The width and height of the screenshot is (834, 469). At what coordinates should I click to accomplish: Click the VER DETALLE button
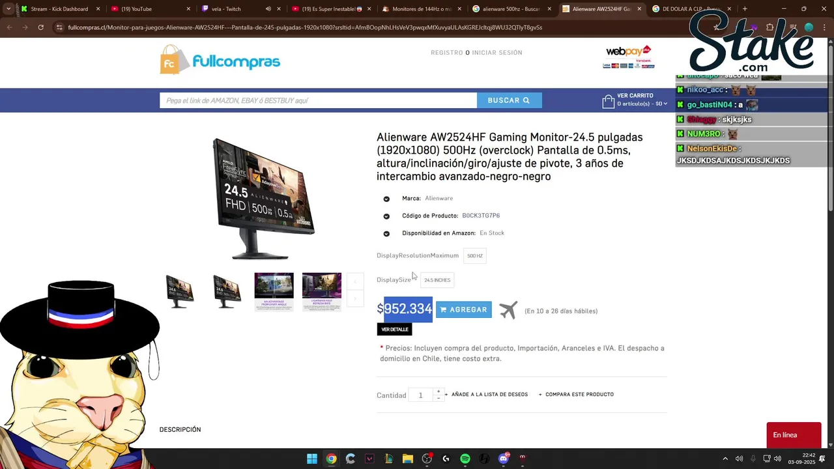(394, 330)
